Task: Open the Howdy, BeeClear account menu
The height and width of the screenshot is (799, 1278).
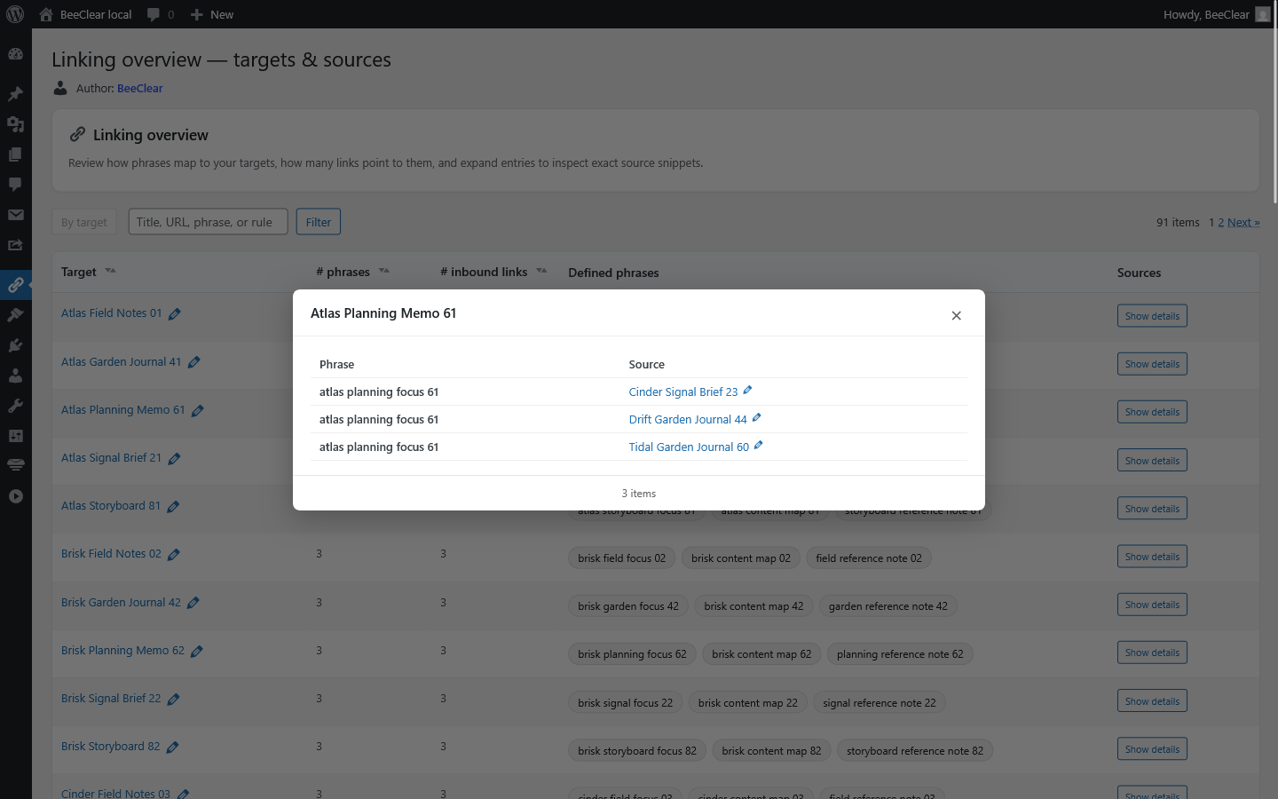Action: click(x=1206, y=14)
